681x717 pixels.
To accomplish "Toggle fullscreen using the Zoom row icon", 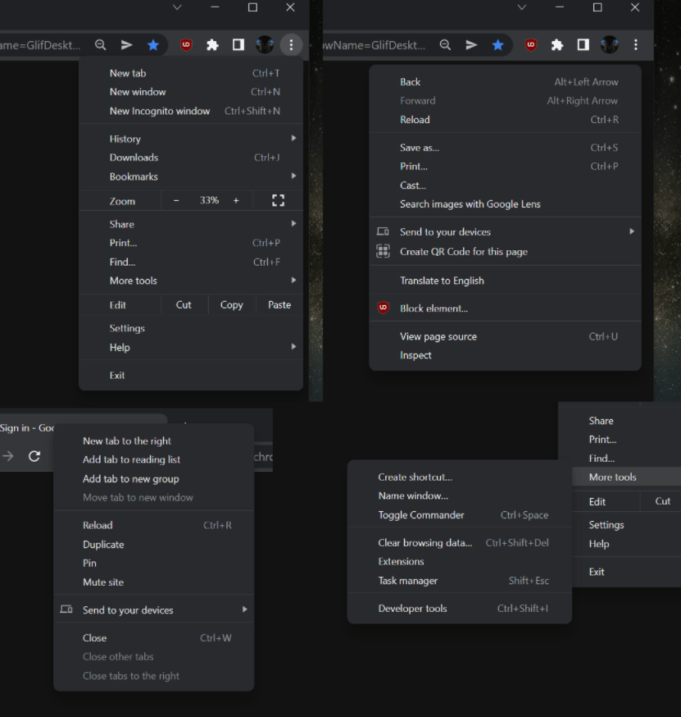I will [278, 201].
